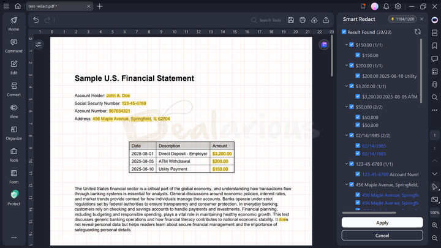Open the attachments paperclip icon

point(434,84)
